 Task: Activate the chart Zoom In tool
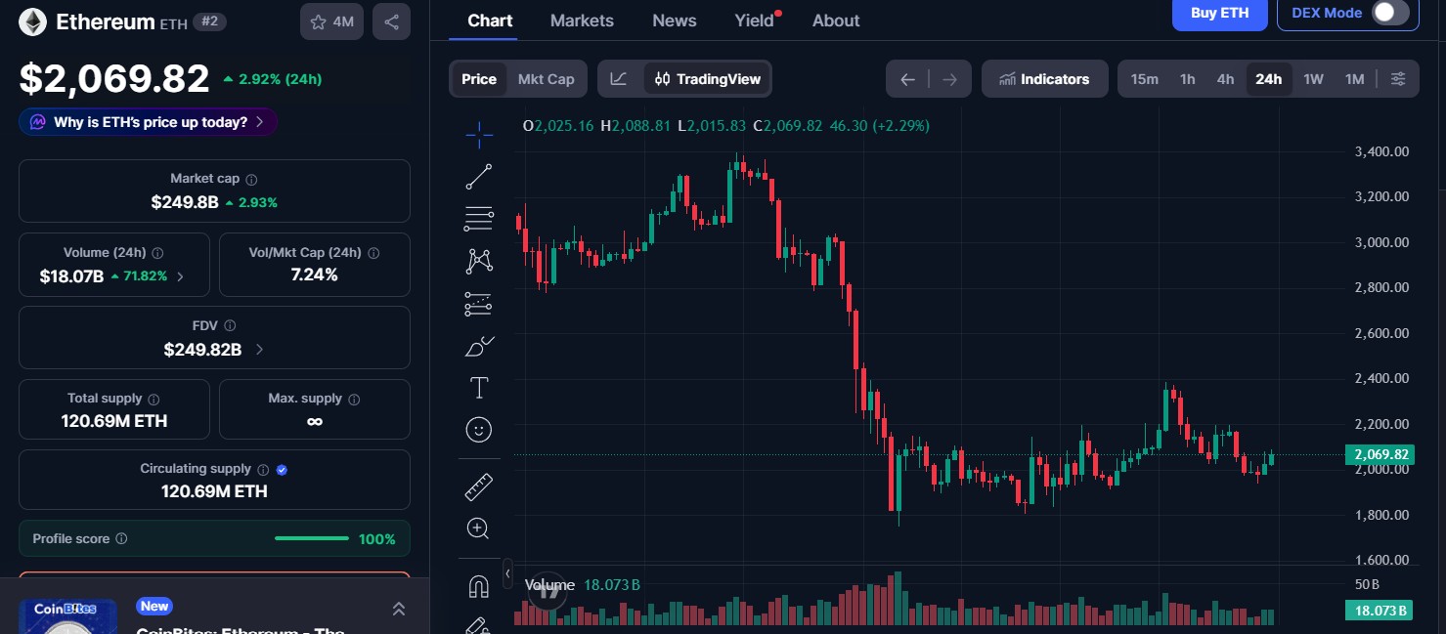478,528
